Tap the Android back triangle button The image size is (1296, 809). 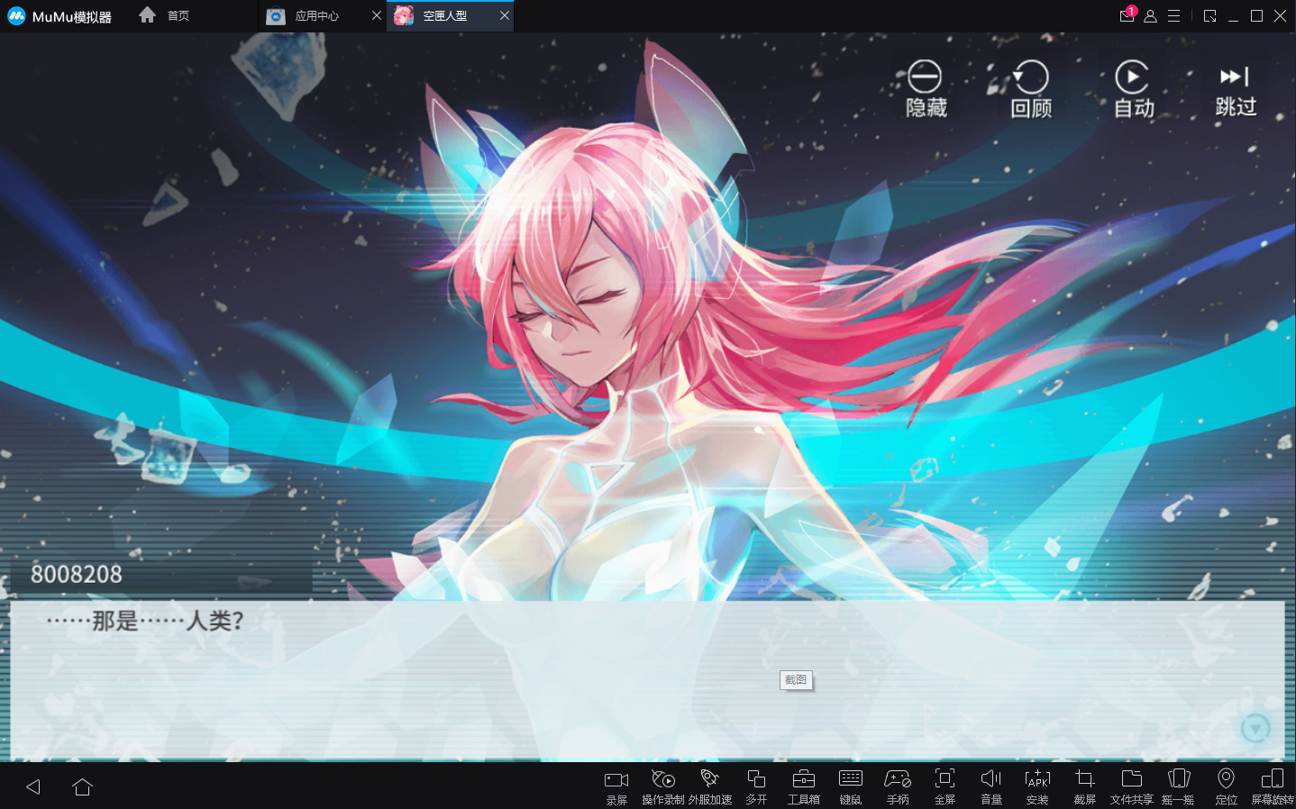(33, 786)
